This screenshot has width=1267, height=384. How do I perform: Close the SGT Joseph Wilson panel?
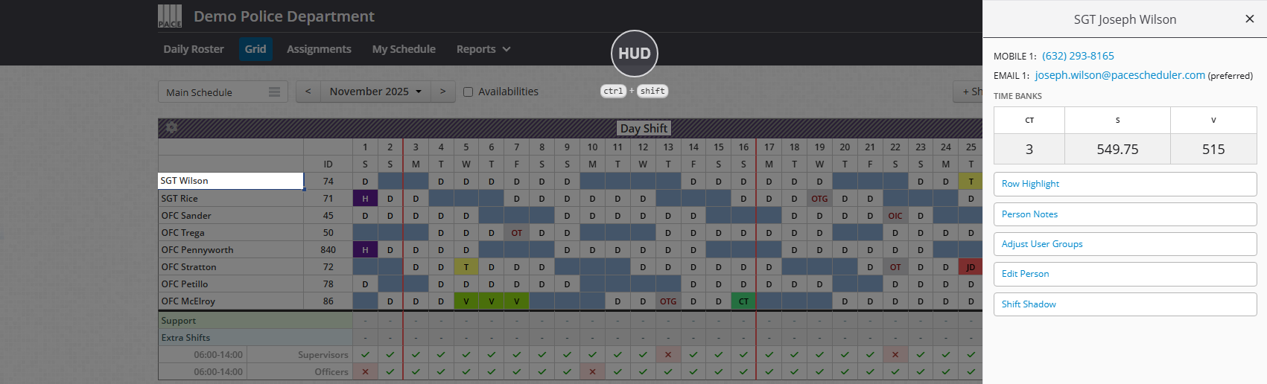pyautogui.click(x=1249, y=19)
